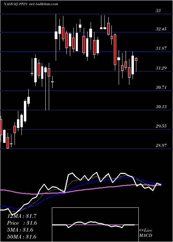
Task: Click the 12MA : 31.7 readout
Action: coord(22,216)
